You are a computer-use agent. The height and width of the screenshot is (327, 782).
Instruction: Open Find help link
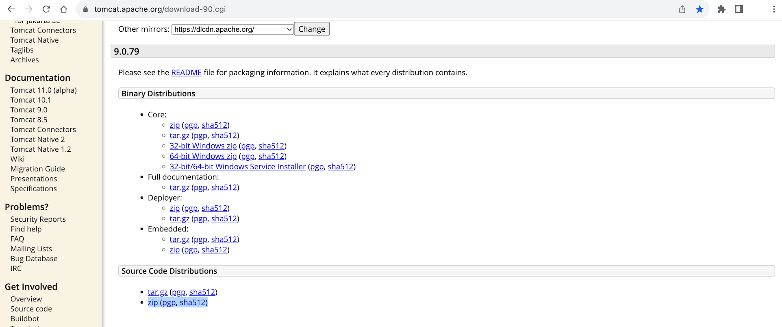[26, 229]
